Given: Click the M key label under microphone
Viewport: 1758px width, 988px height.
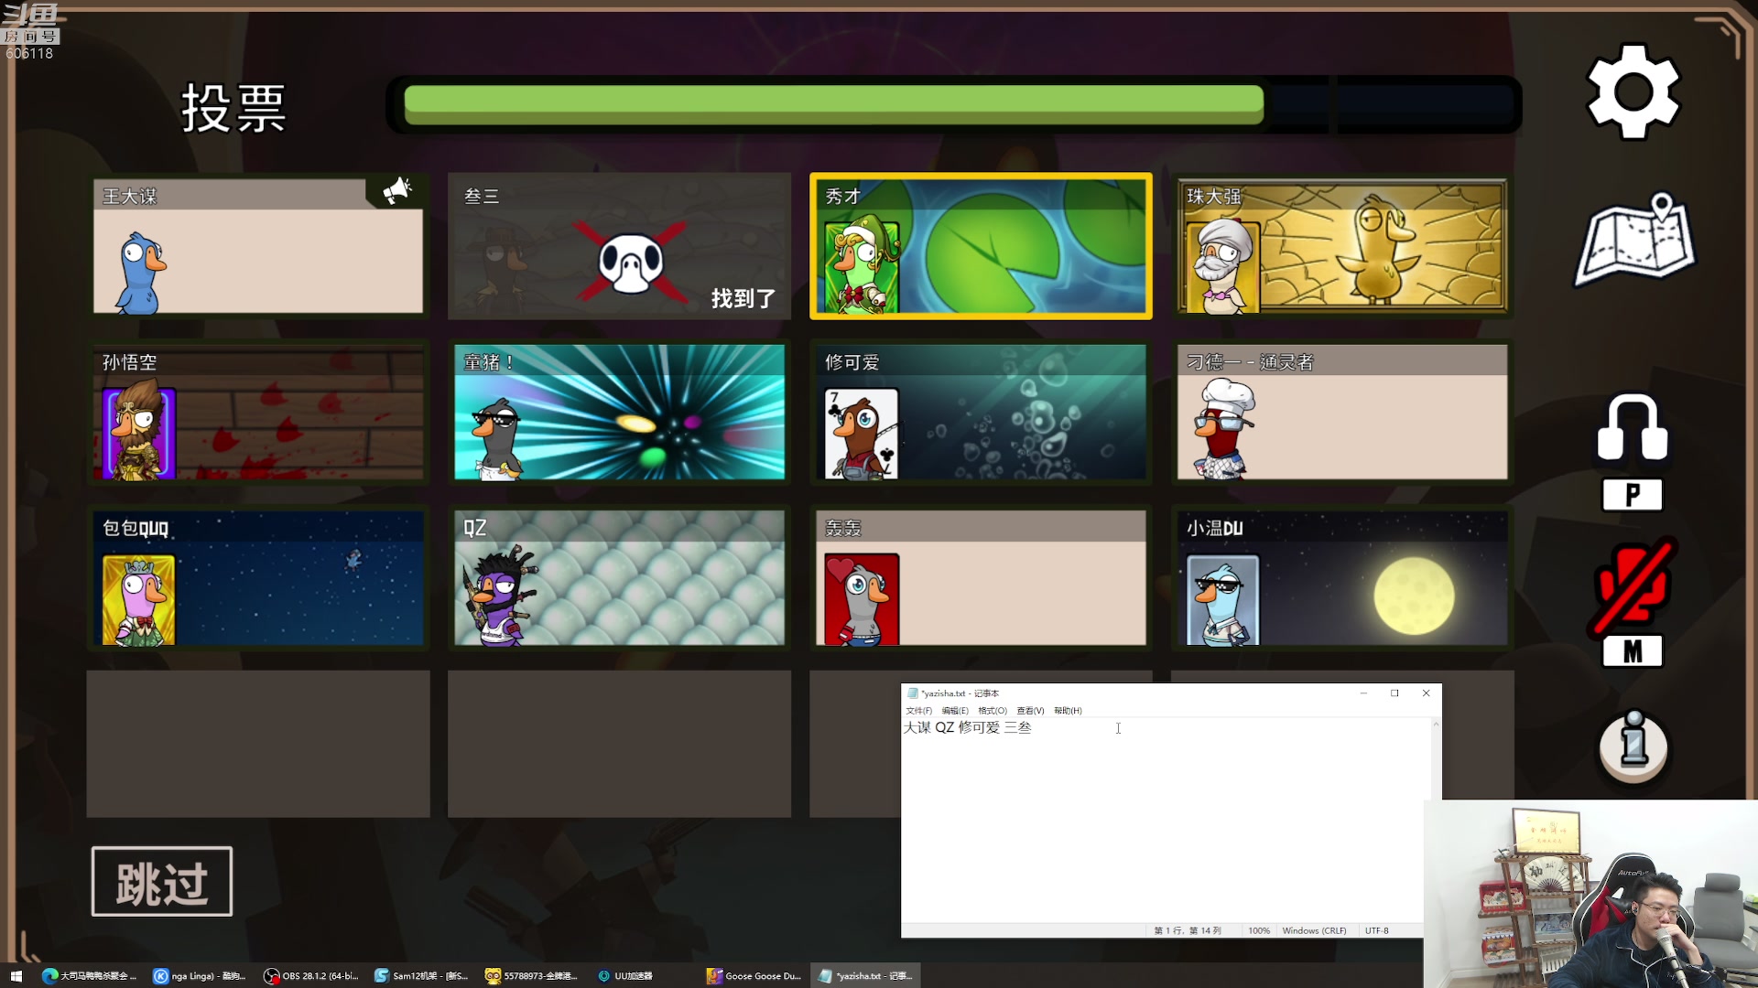Looking at the screenshot, I should (x=1633, y=651).
